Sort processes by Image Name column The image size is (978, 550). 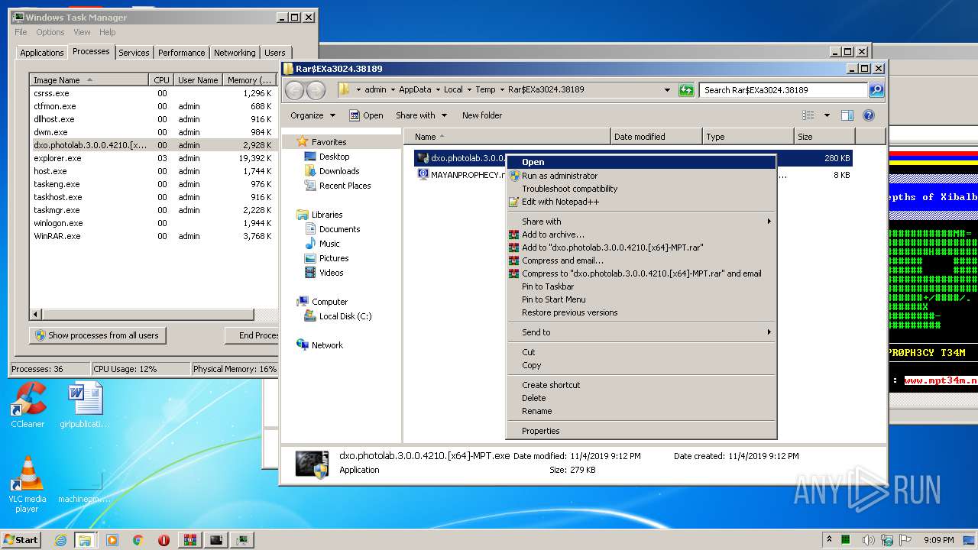[x=89, y=79]
